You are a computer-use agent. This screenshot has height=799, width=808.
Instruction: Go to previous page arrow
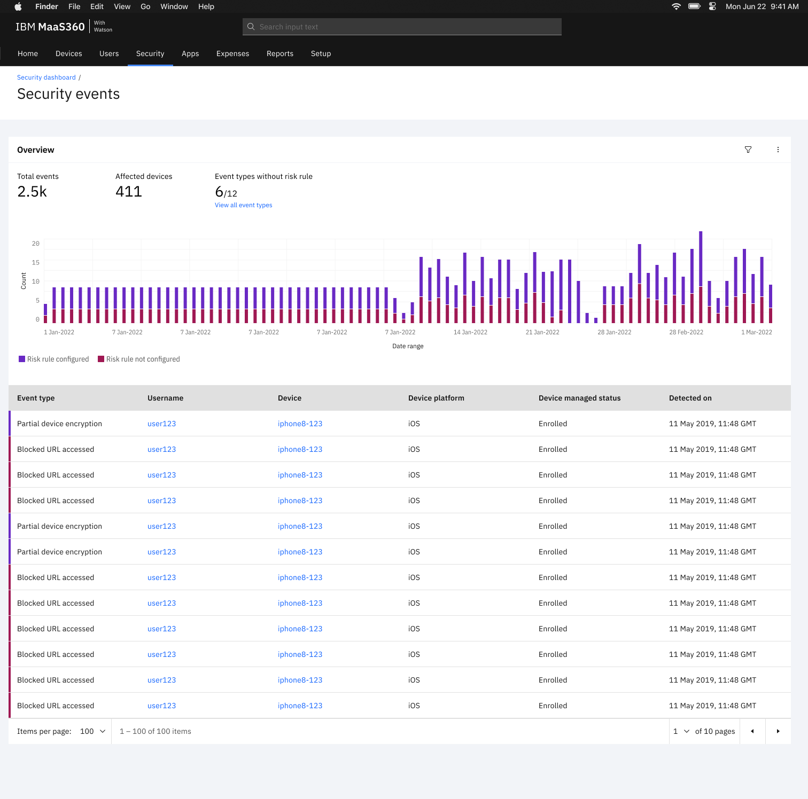coord(752,731)
